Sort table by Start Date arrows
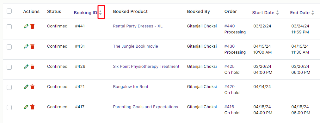 pos(277,13)
